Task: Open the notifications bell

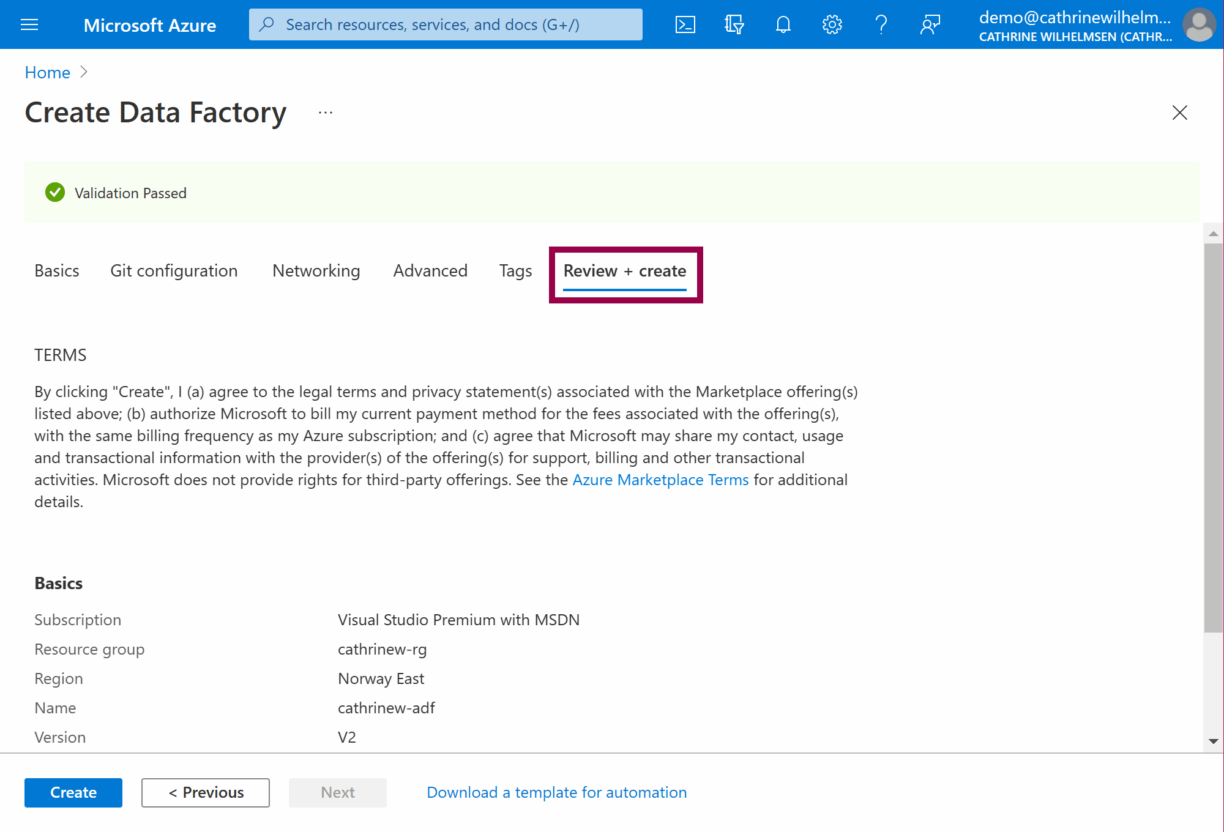Action: coord(783,24)
